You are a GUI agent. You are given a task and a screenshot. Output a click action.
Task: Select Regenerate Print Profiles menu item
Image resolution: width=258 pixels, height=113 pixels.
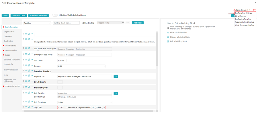click(x=244, y=22)
